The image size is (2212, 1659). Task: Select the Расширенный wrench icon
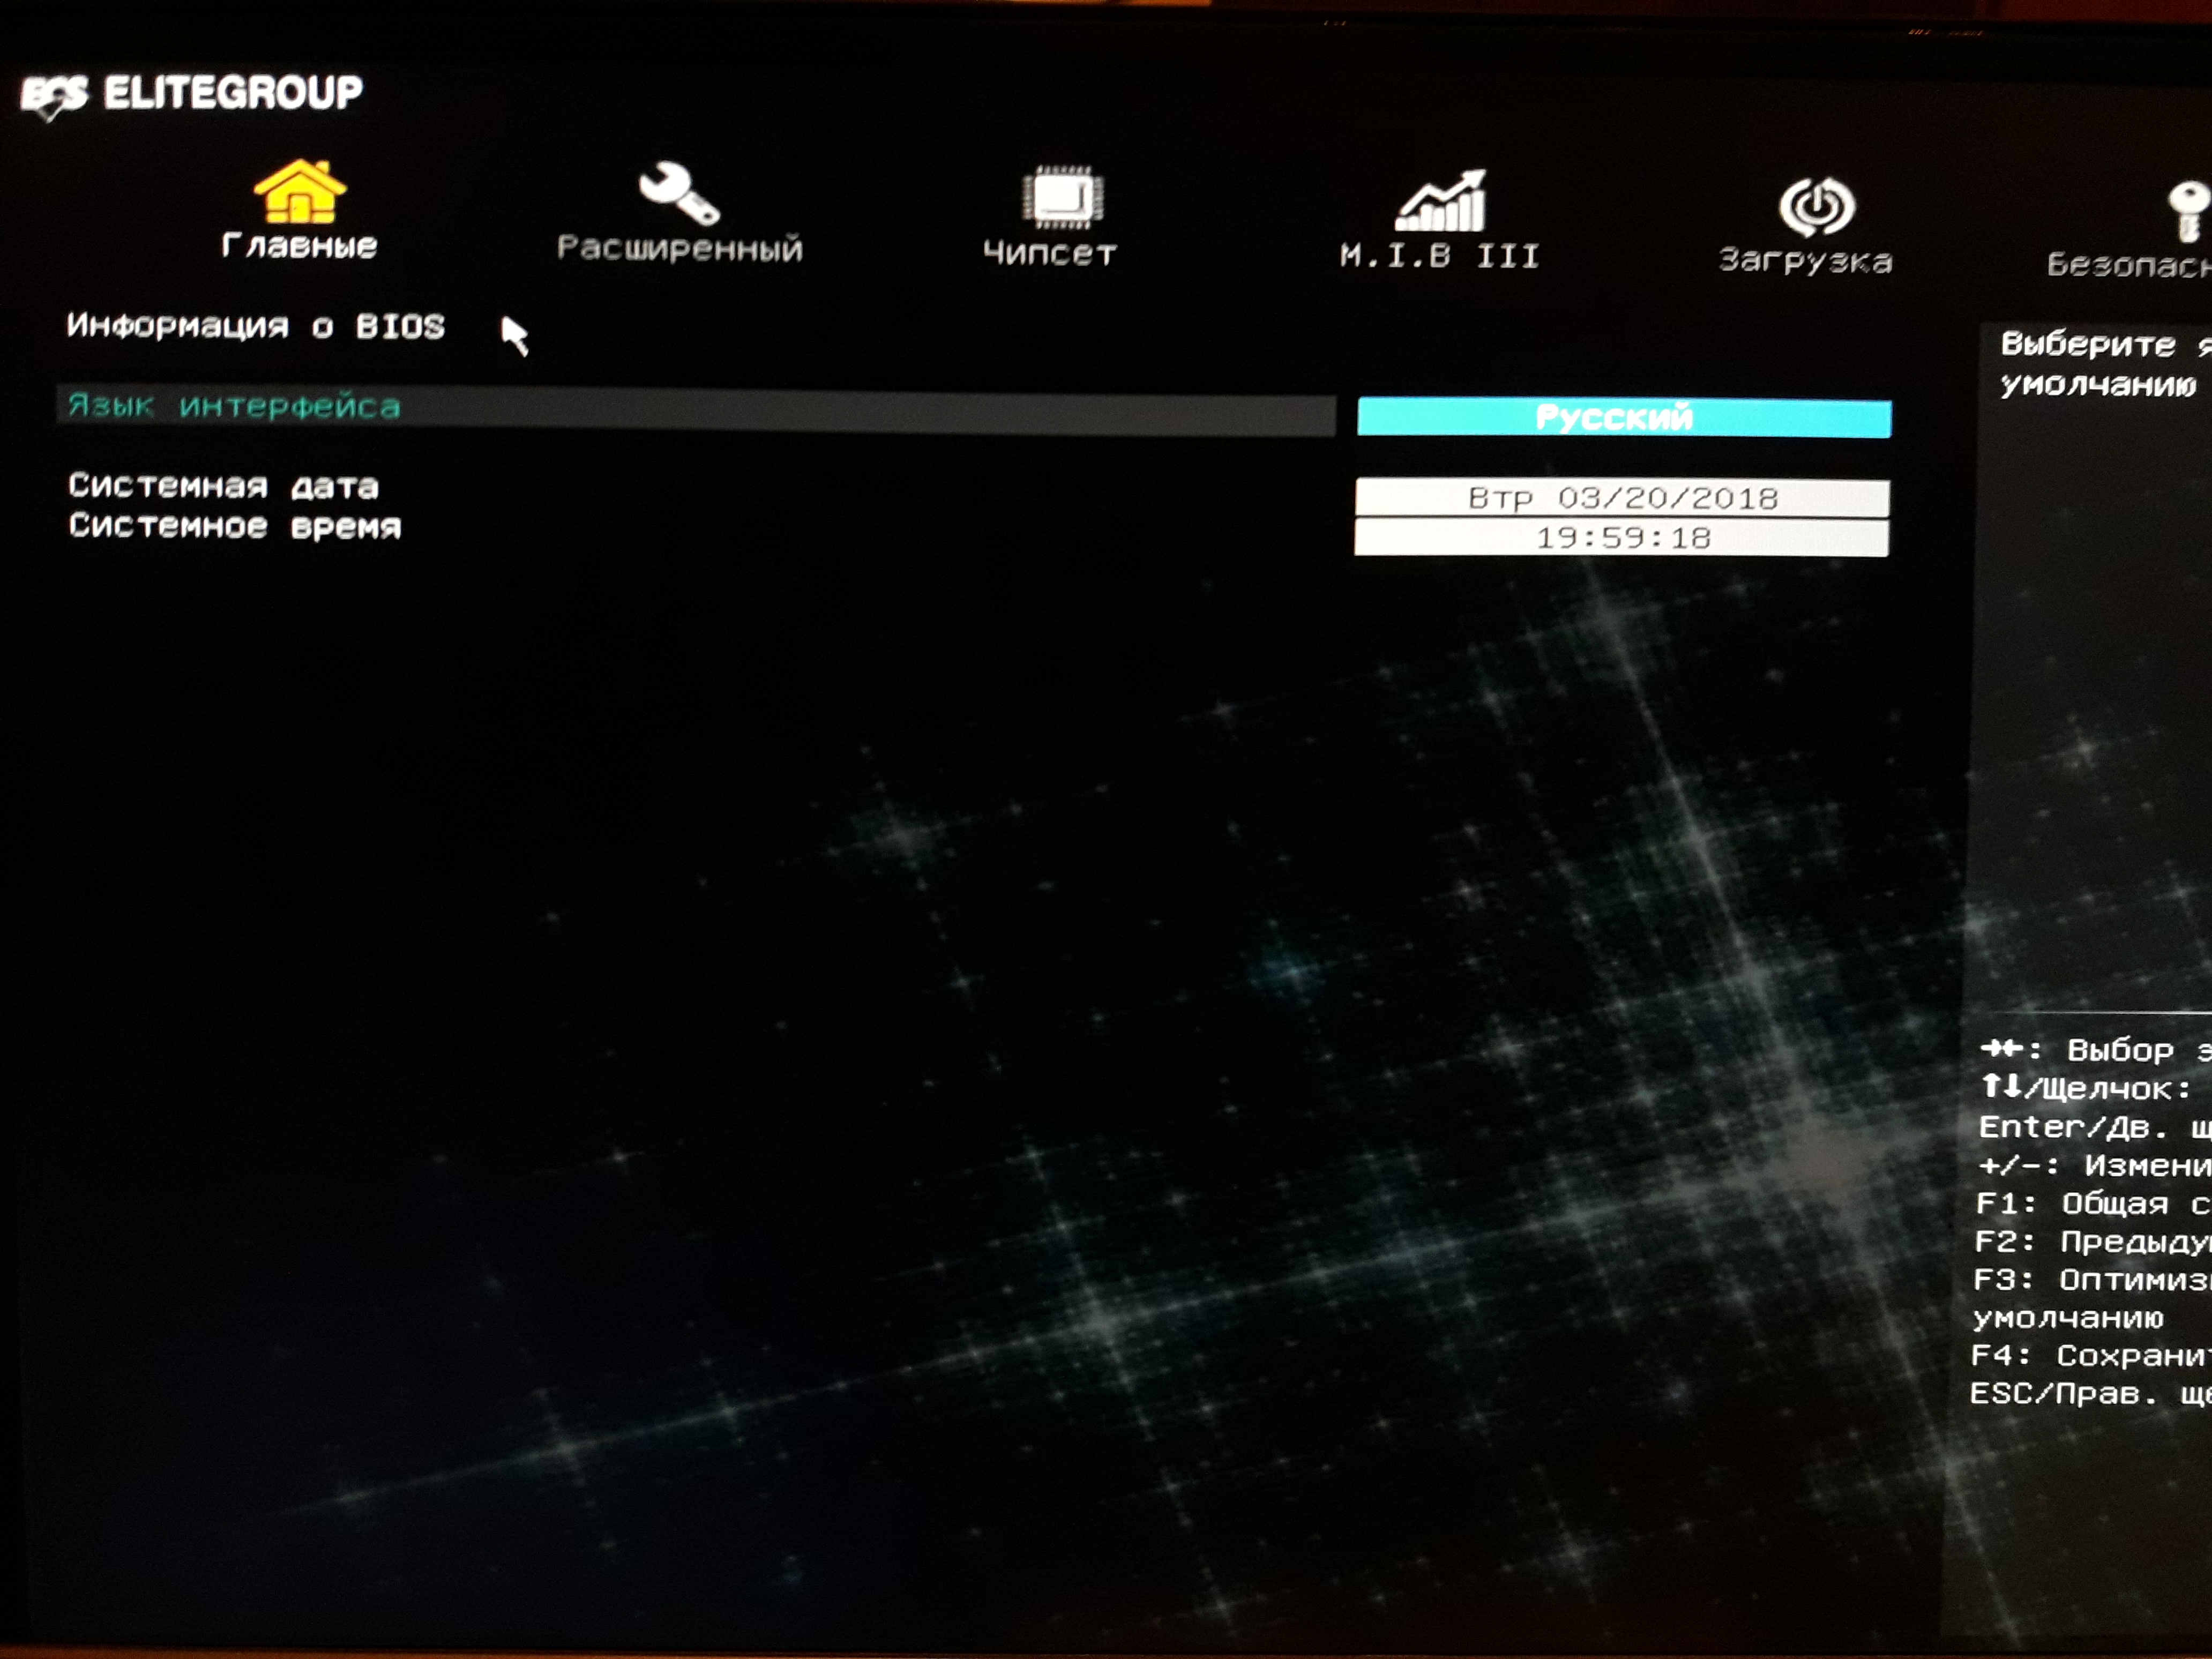point(680,194)
